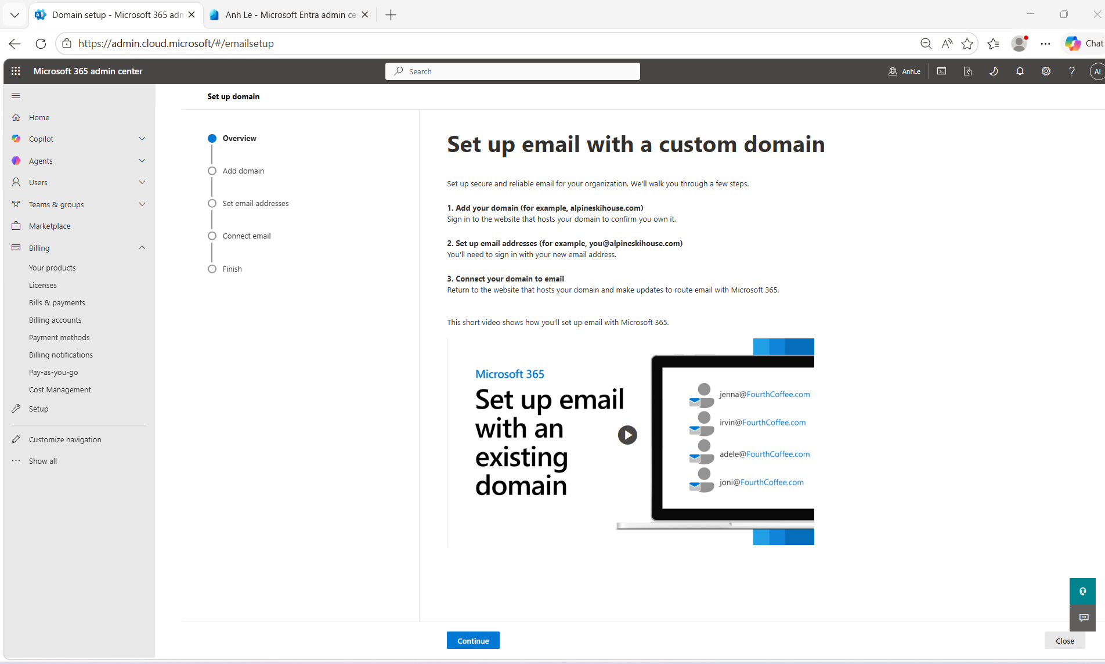Image resolution: width=1105 pixels, height=664 pixels.
Task: Click the Set up domain heading
Action: coord(233,96)
